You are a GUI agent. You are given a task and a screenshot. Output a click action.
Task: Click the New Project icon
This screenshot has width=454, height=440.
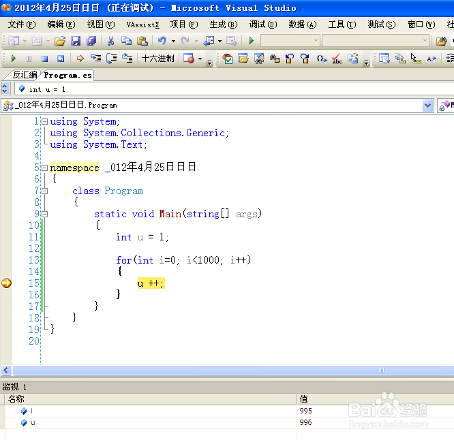pos(14,41)
